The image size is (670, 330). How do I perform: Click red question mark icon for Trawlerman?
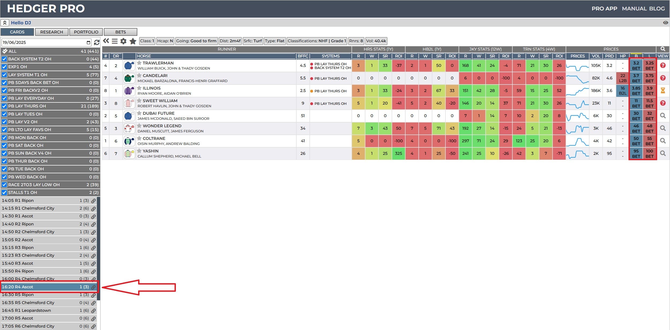point(663,65)
